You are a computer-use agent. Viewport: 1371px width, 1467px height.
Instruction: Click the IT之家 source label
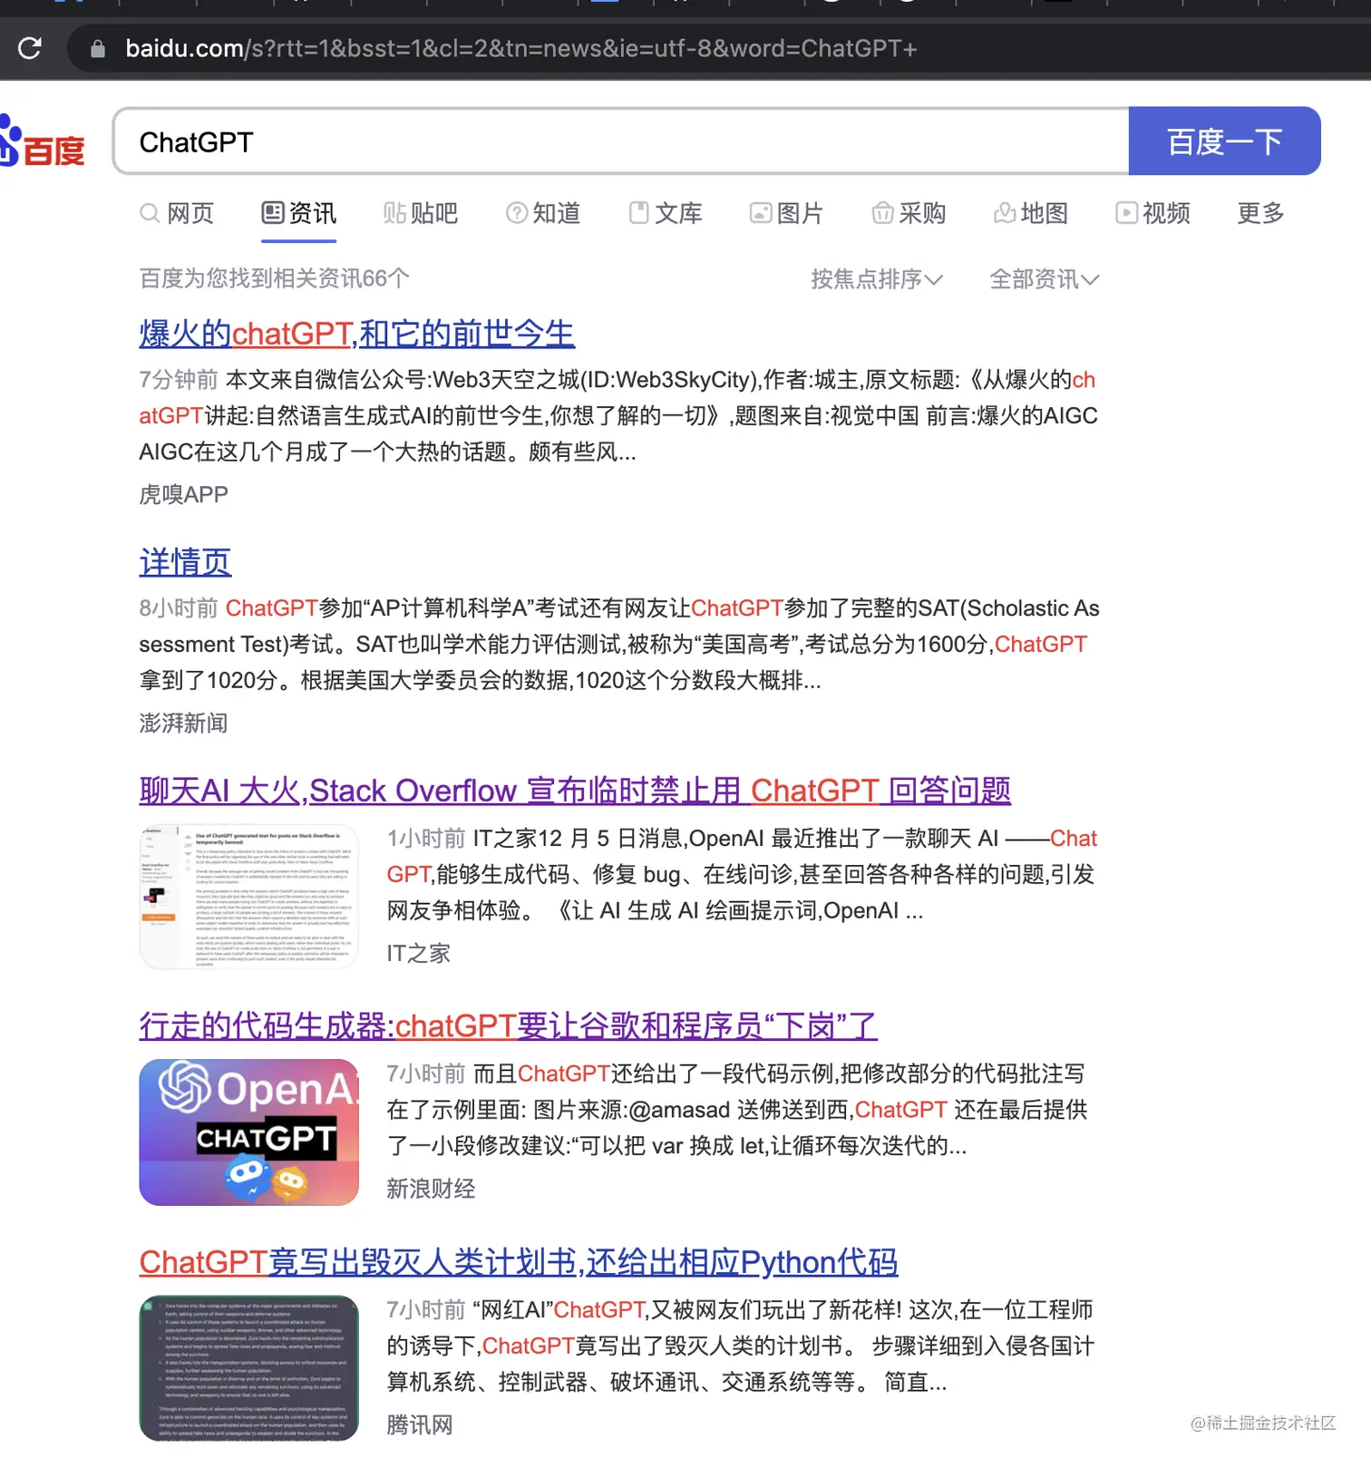click(418, 953)
